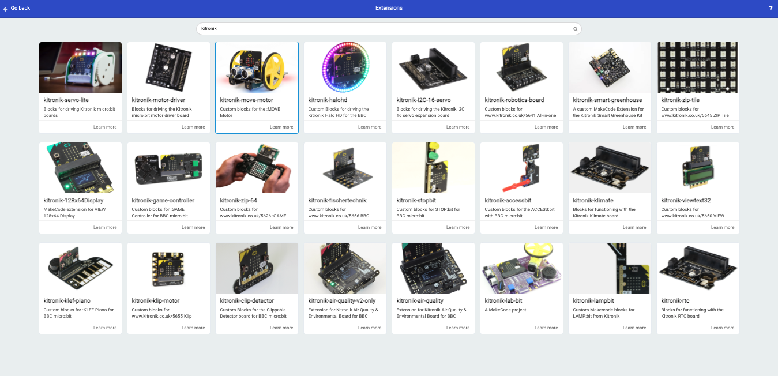Click the kitronik-stopbit title text

point(416,200)
